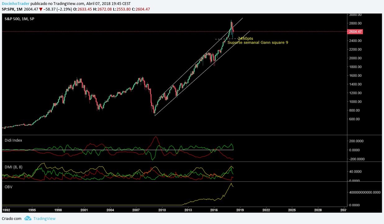The width and height of the screenshot is (384, 224).
Task: Click the TradingView logo icon at bottom
Action: point(28,218)
